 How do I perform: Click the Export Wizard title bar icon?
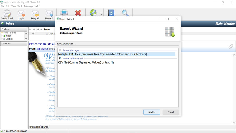pos(58,19)
